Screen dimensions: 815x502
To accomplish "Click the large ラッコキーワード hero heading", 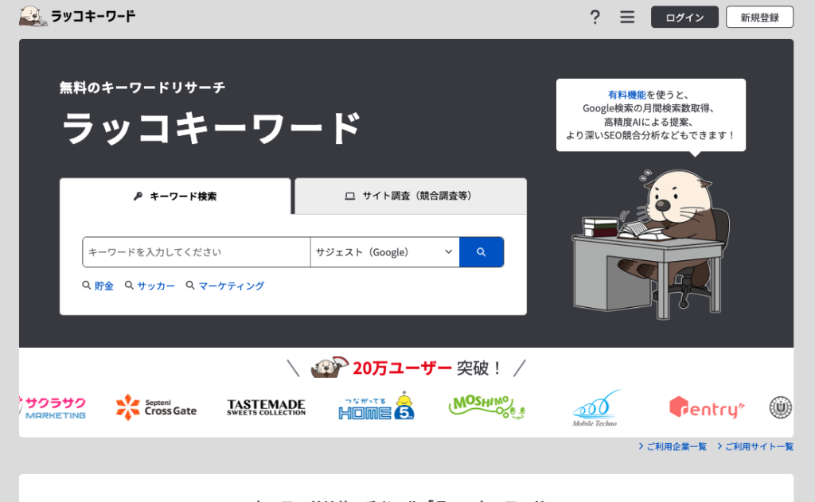I will (212, 128).
